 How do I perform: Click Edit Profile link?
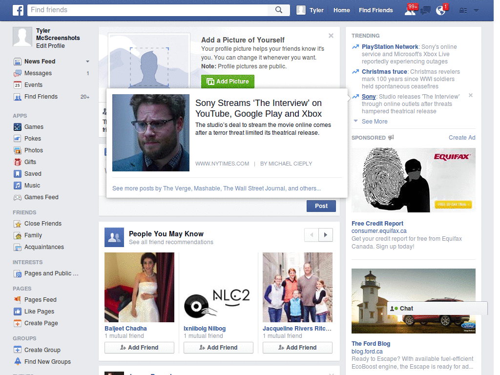point(50,46)
